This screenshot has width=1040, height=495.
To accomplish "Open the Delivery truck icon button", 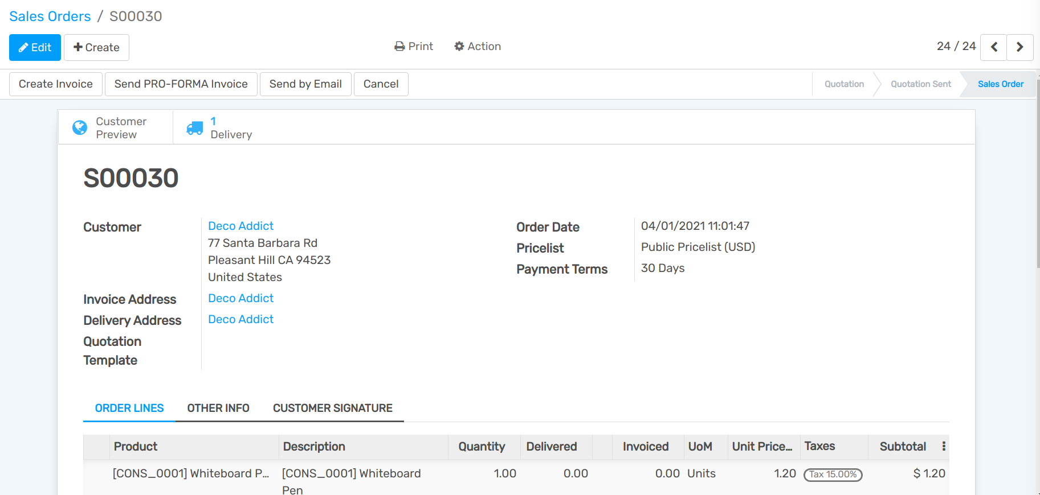I will click(x=195, y=128).
